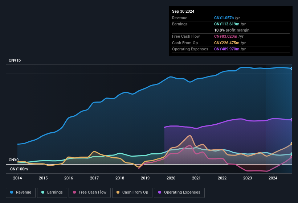Screen dimensions: 298x203
Task: Click the Free Cash Flow tooltip label
Action: (x=186, y=36)
